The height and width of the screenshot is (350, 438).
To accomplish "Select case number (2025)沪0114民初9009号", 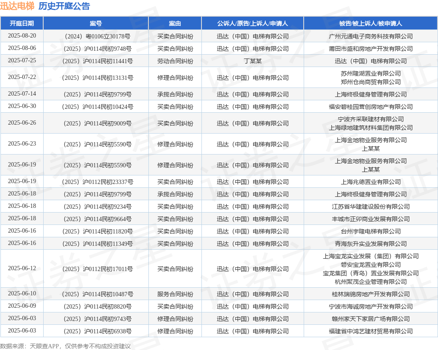I will click(96, 123).
